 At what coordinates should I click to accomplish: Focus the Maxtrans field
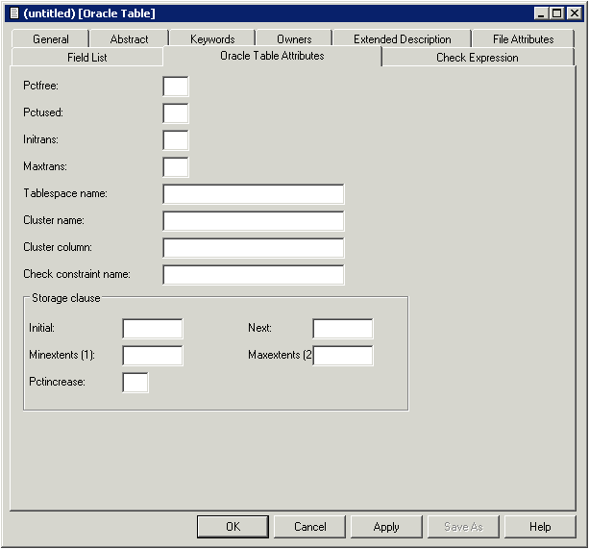176,167
